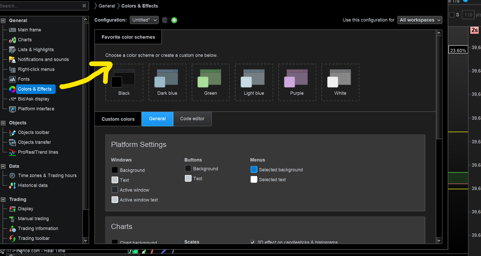Image resolution: width=481 pixels, height=256 pixels.
Task: Change the Buttons Background color swatch
Action: [x=188, y=169]
